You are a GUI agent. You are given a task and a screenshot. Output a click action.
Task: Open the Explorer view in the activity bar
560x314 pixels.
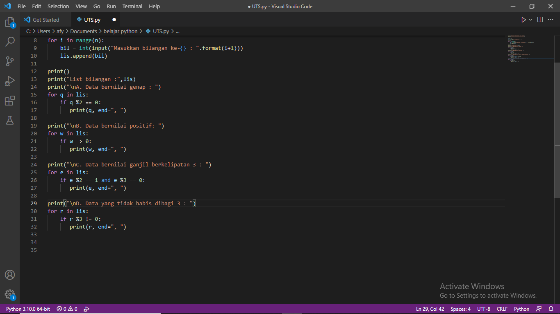(x=10, y=22)
